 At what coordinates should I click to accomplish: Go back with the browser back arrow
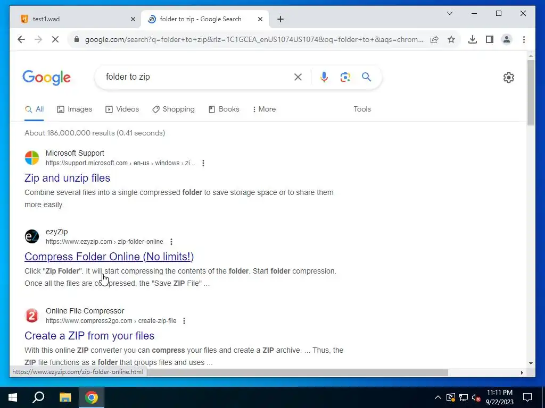21,39
